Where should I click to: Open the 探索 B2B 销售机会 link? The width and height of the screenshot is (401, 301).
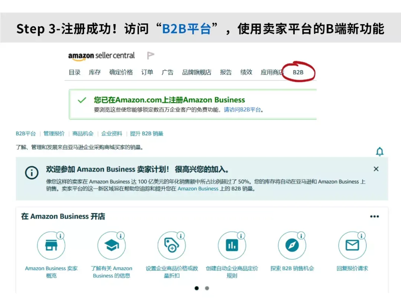click(x=292, y=269)
